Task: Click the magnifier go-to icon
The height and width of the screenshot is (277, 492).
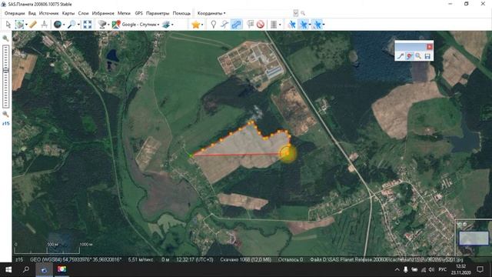Action: (x=71, y=24)
